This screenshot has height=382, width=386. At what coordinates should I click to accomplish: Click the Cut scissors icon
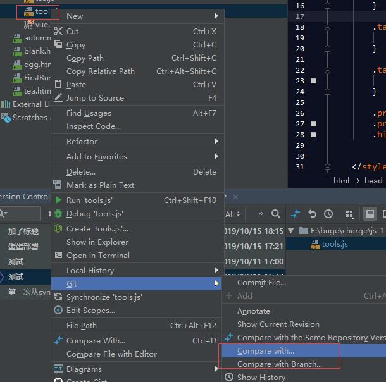click(x=58, y=31)
